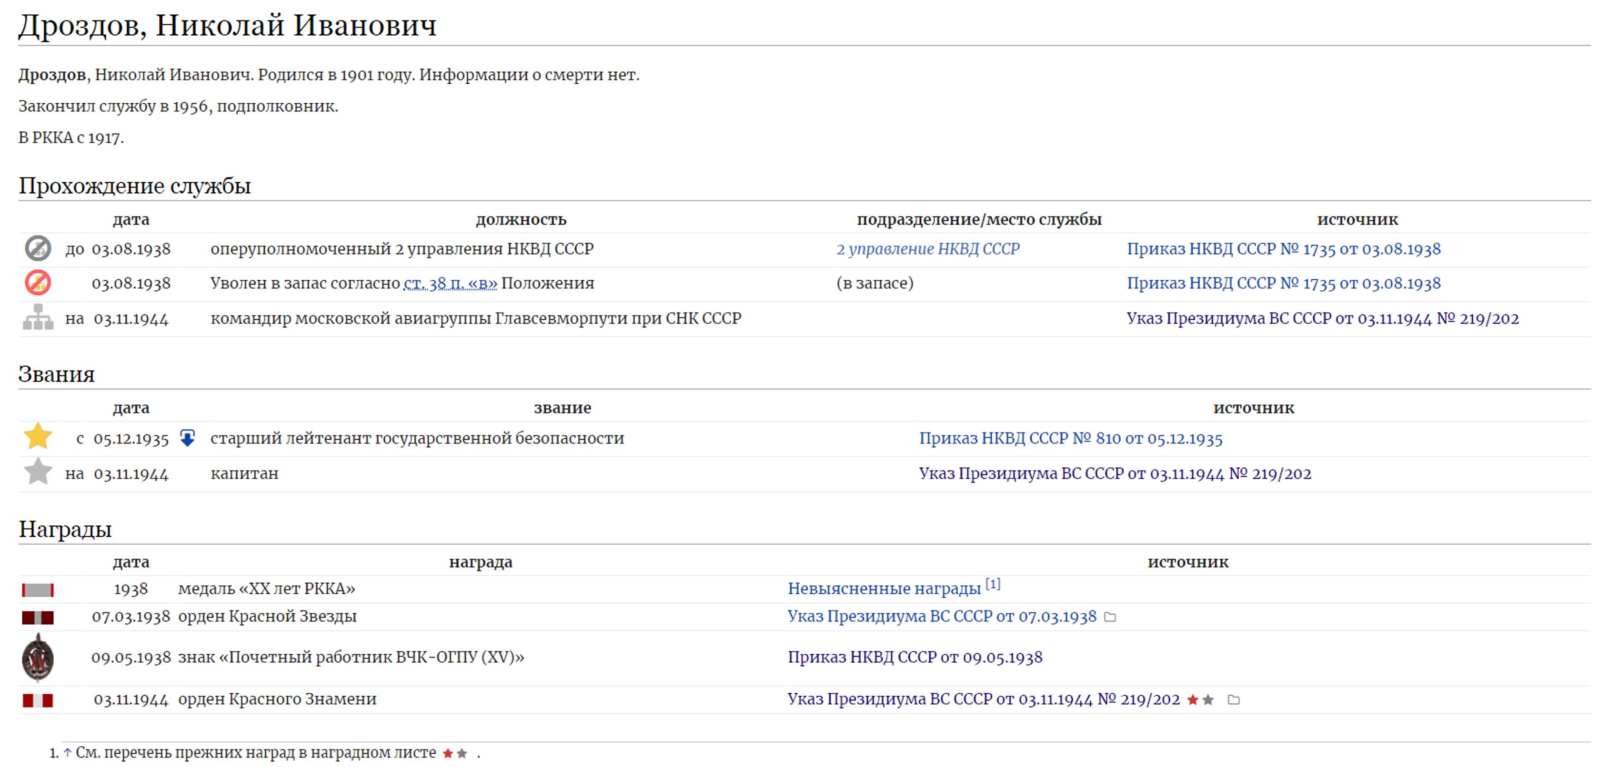The height and width of the screenshot is (767, 1598).
Task: Click the ст. 38 п. «в» abbreviation link
Action: [450, 284]
